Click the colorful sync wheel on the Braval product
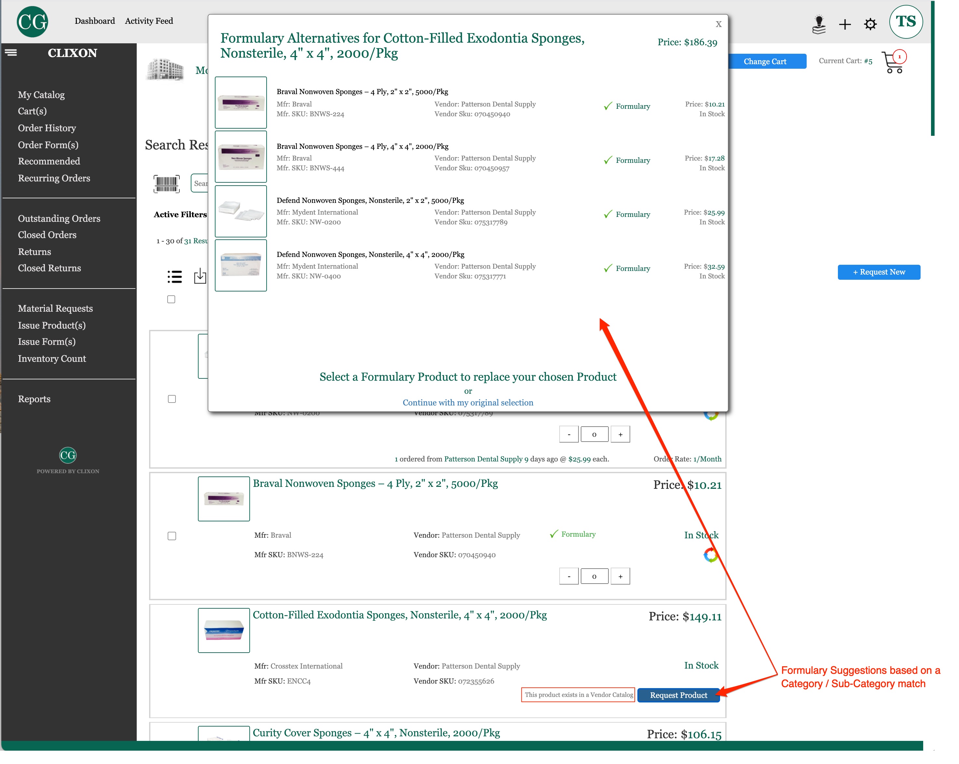The image size is (959, 764). [710, 555]
